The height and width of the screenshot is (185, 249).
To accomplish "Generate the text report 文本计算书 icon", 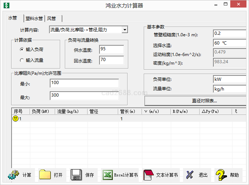I will point(148,175).
